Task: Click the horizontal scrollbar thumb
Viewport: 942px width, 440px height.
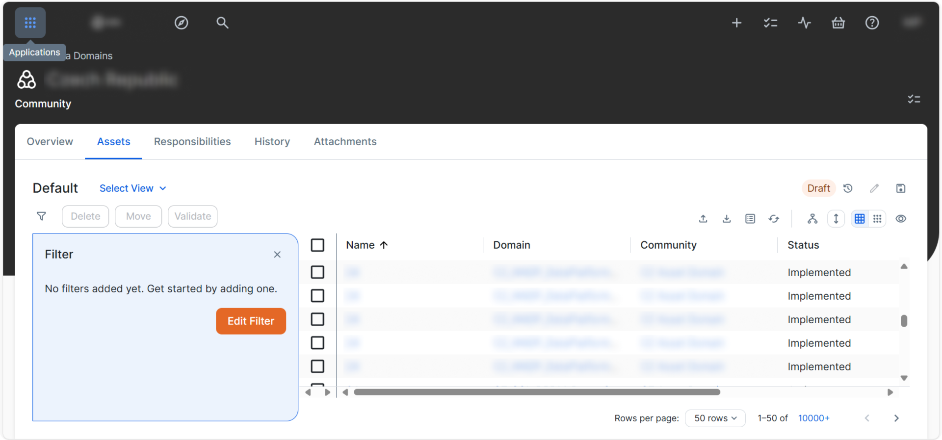Action: 537,392
